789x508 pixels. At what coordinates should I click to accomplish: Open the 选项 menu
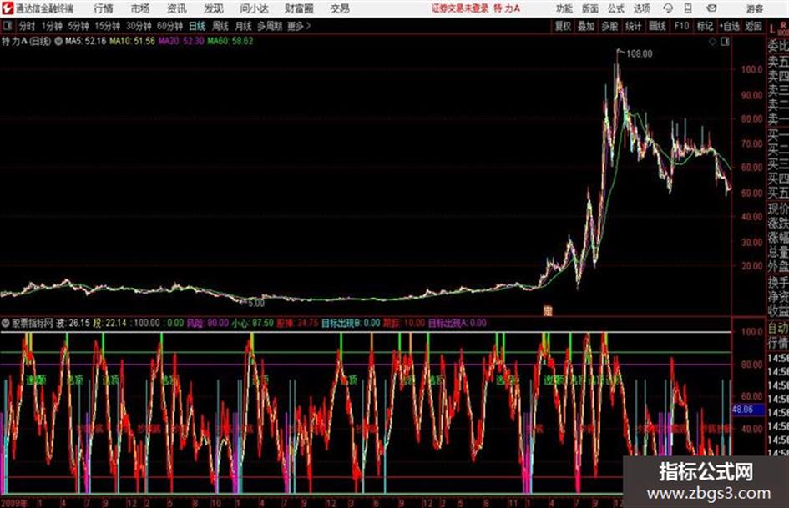pyautogui.click(x=641, y=8)
